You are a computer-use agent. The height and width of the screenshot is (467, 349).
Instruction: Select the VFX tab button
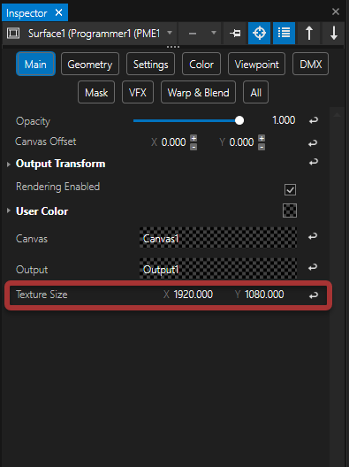pyautogui.click(x=138, y=92)
